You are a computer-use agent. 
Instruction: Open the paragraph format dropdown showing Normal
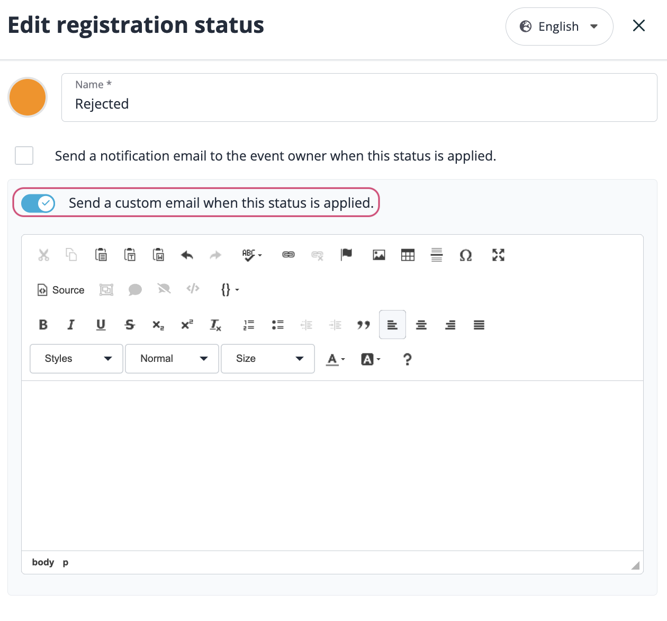click(172, 359)
